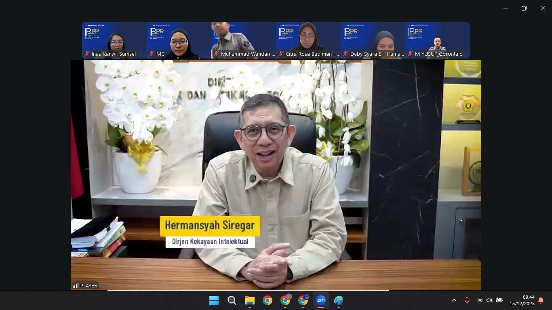The width and height of the screenshot is (552, 310).
Task: Open the notification bell in the taskbar
Action: coord(541,300)
